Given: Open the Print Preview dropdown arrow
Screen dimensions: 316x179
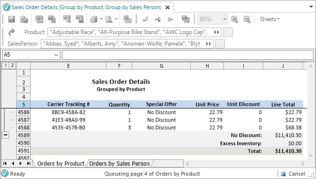Looking at the screenshot, I should [117, 19].
